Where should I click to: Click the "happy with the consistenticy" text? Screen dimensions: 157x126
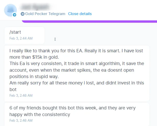tap(40, 115)
